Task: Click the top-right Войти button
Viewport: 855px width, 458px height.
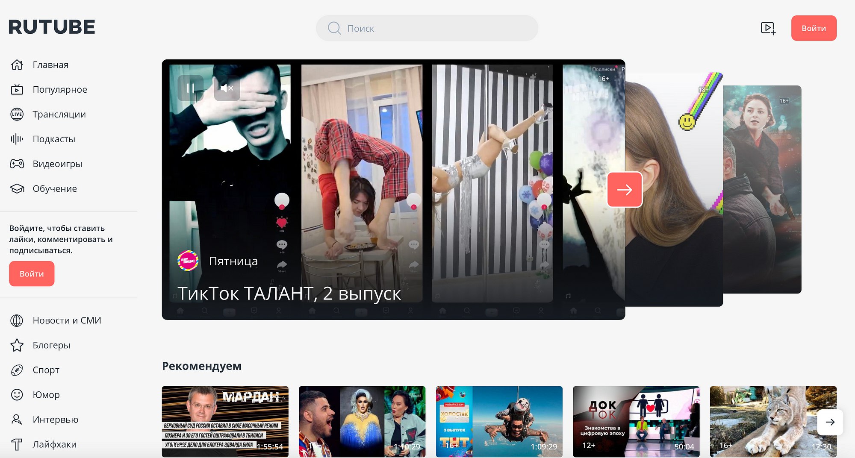Action: coord(814,28)
